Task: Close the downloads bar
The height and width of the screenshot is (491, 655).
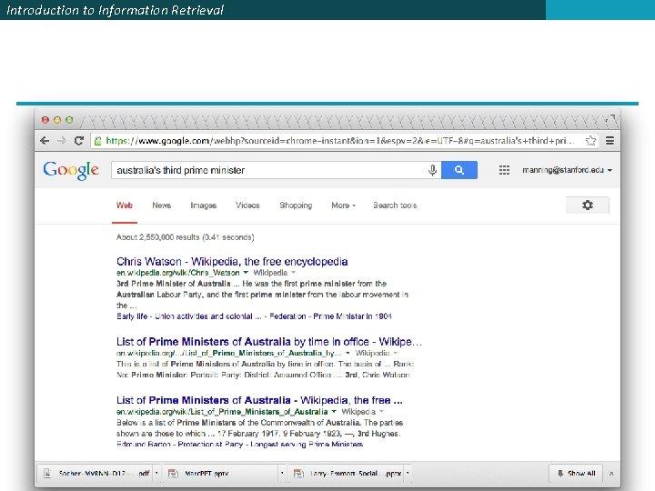Action: pos(611,474)
